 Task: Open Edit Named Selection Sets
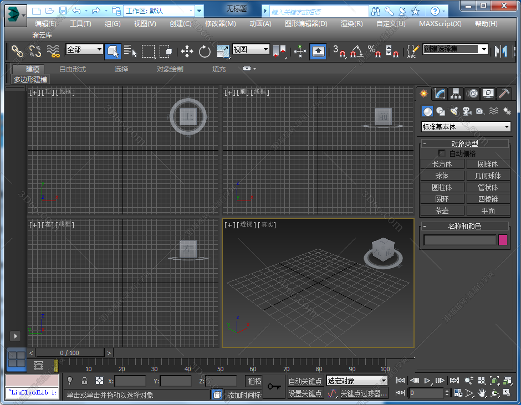pyautogui.click(x=412, y=52)
